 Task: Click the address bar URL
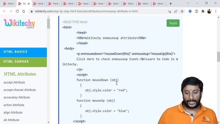coord(86,11)
